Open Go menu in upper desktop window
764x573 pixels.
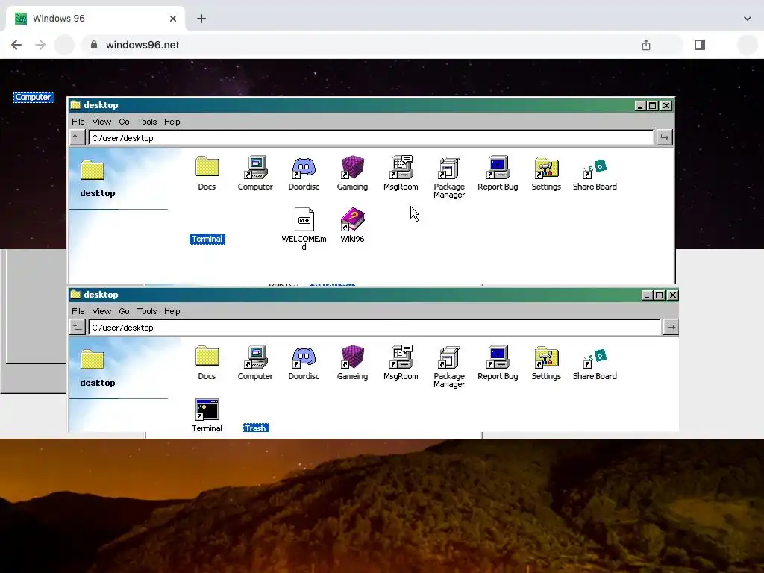(x=125, y=122)
